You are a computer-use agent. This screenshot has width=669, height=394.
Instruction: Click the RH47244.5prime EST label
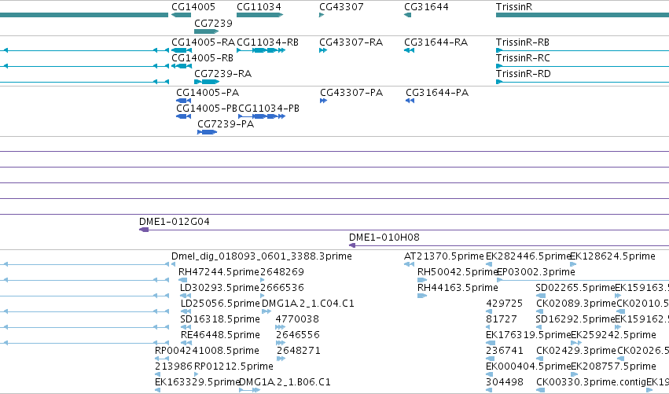pyautogui.click(x=219, y=272)
